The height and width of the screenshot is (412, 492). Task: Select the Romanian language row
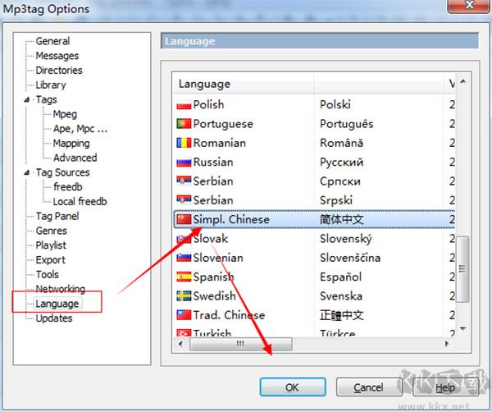314,143
